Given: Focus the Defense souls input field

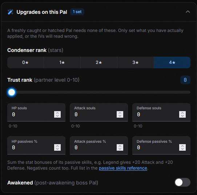Looking at the screenshot, I should [x=161, y=112].
